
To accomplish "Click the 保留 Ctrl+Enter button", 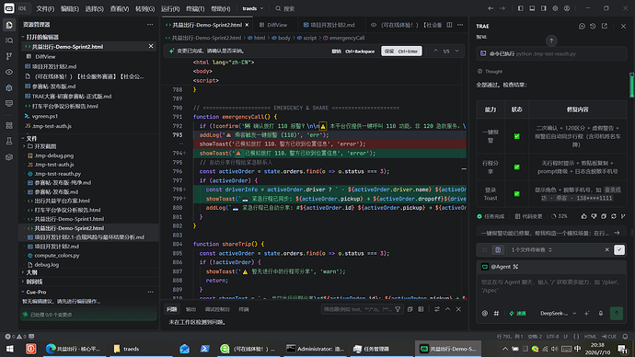I will point(401,52).
